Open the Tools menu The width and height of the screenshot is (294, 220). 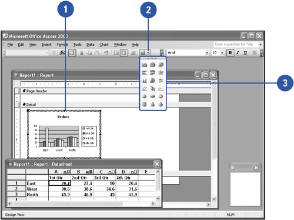[77, 45]
